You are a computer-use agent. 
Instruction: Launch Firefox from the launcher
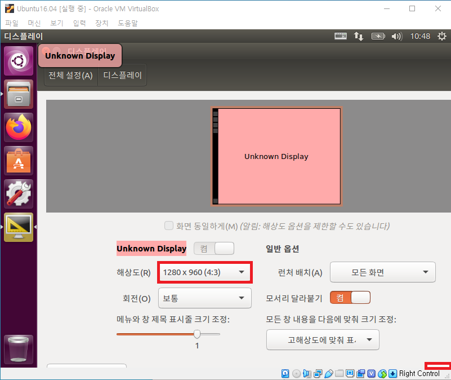pyautogui.click(x=19, y=127)
